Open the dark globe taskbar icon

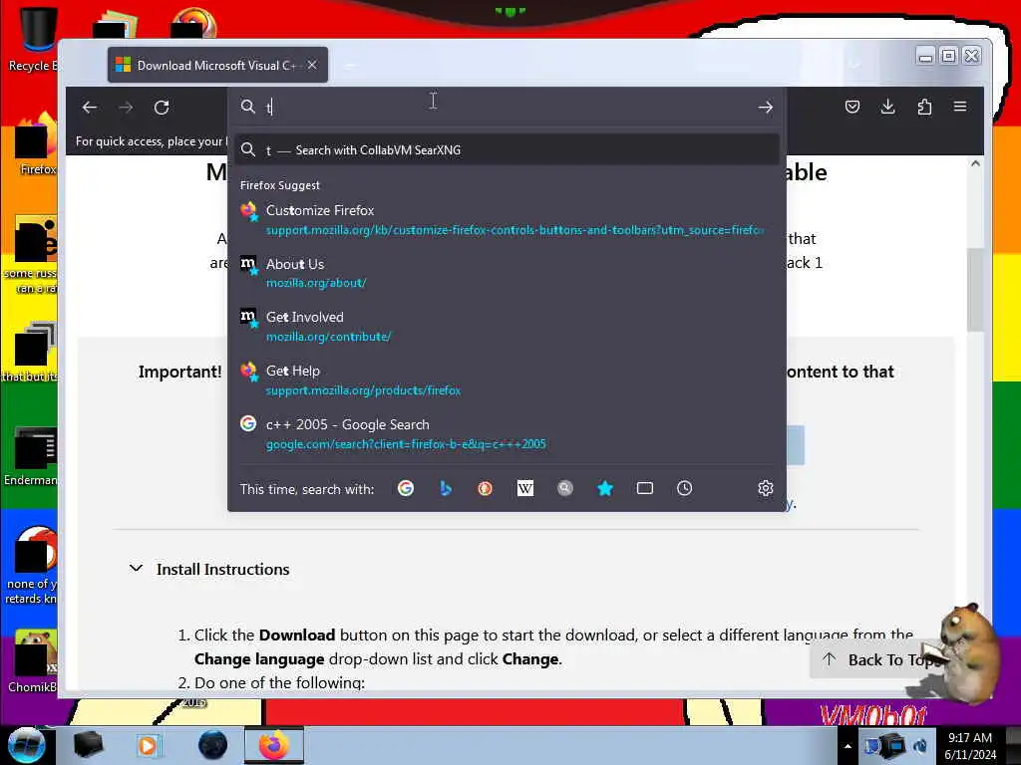coord(212,745)
